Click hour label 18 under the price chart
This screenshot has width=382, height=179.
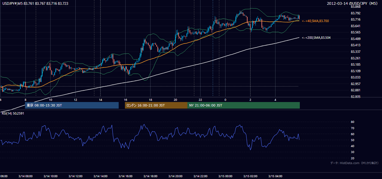click(x=150, y=100)
